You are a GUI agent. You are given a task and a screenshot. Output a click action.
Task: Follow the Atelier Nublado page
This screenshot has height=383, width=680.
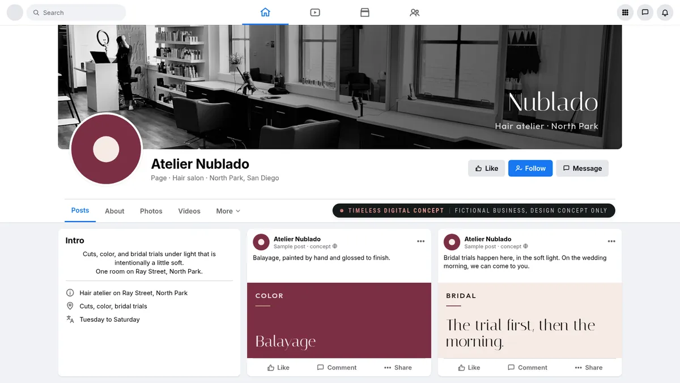click(x=530, y=168)
